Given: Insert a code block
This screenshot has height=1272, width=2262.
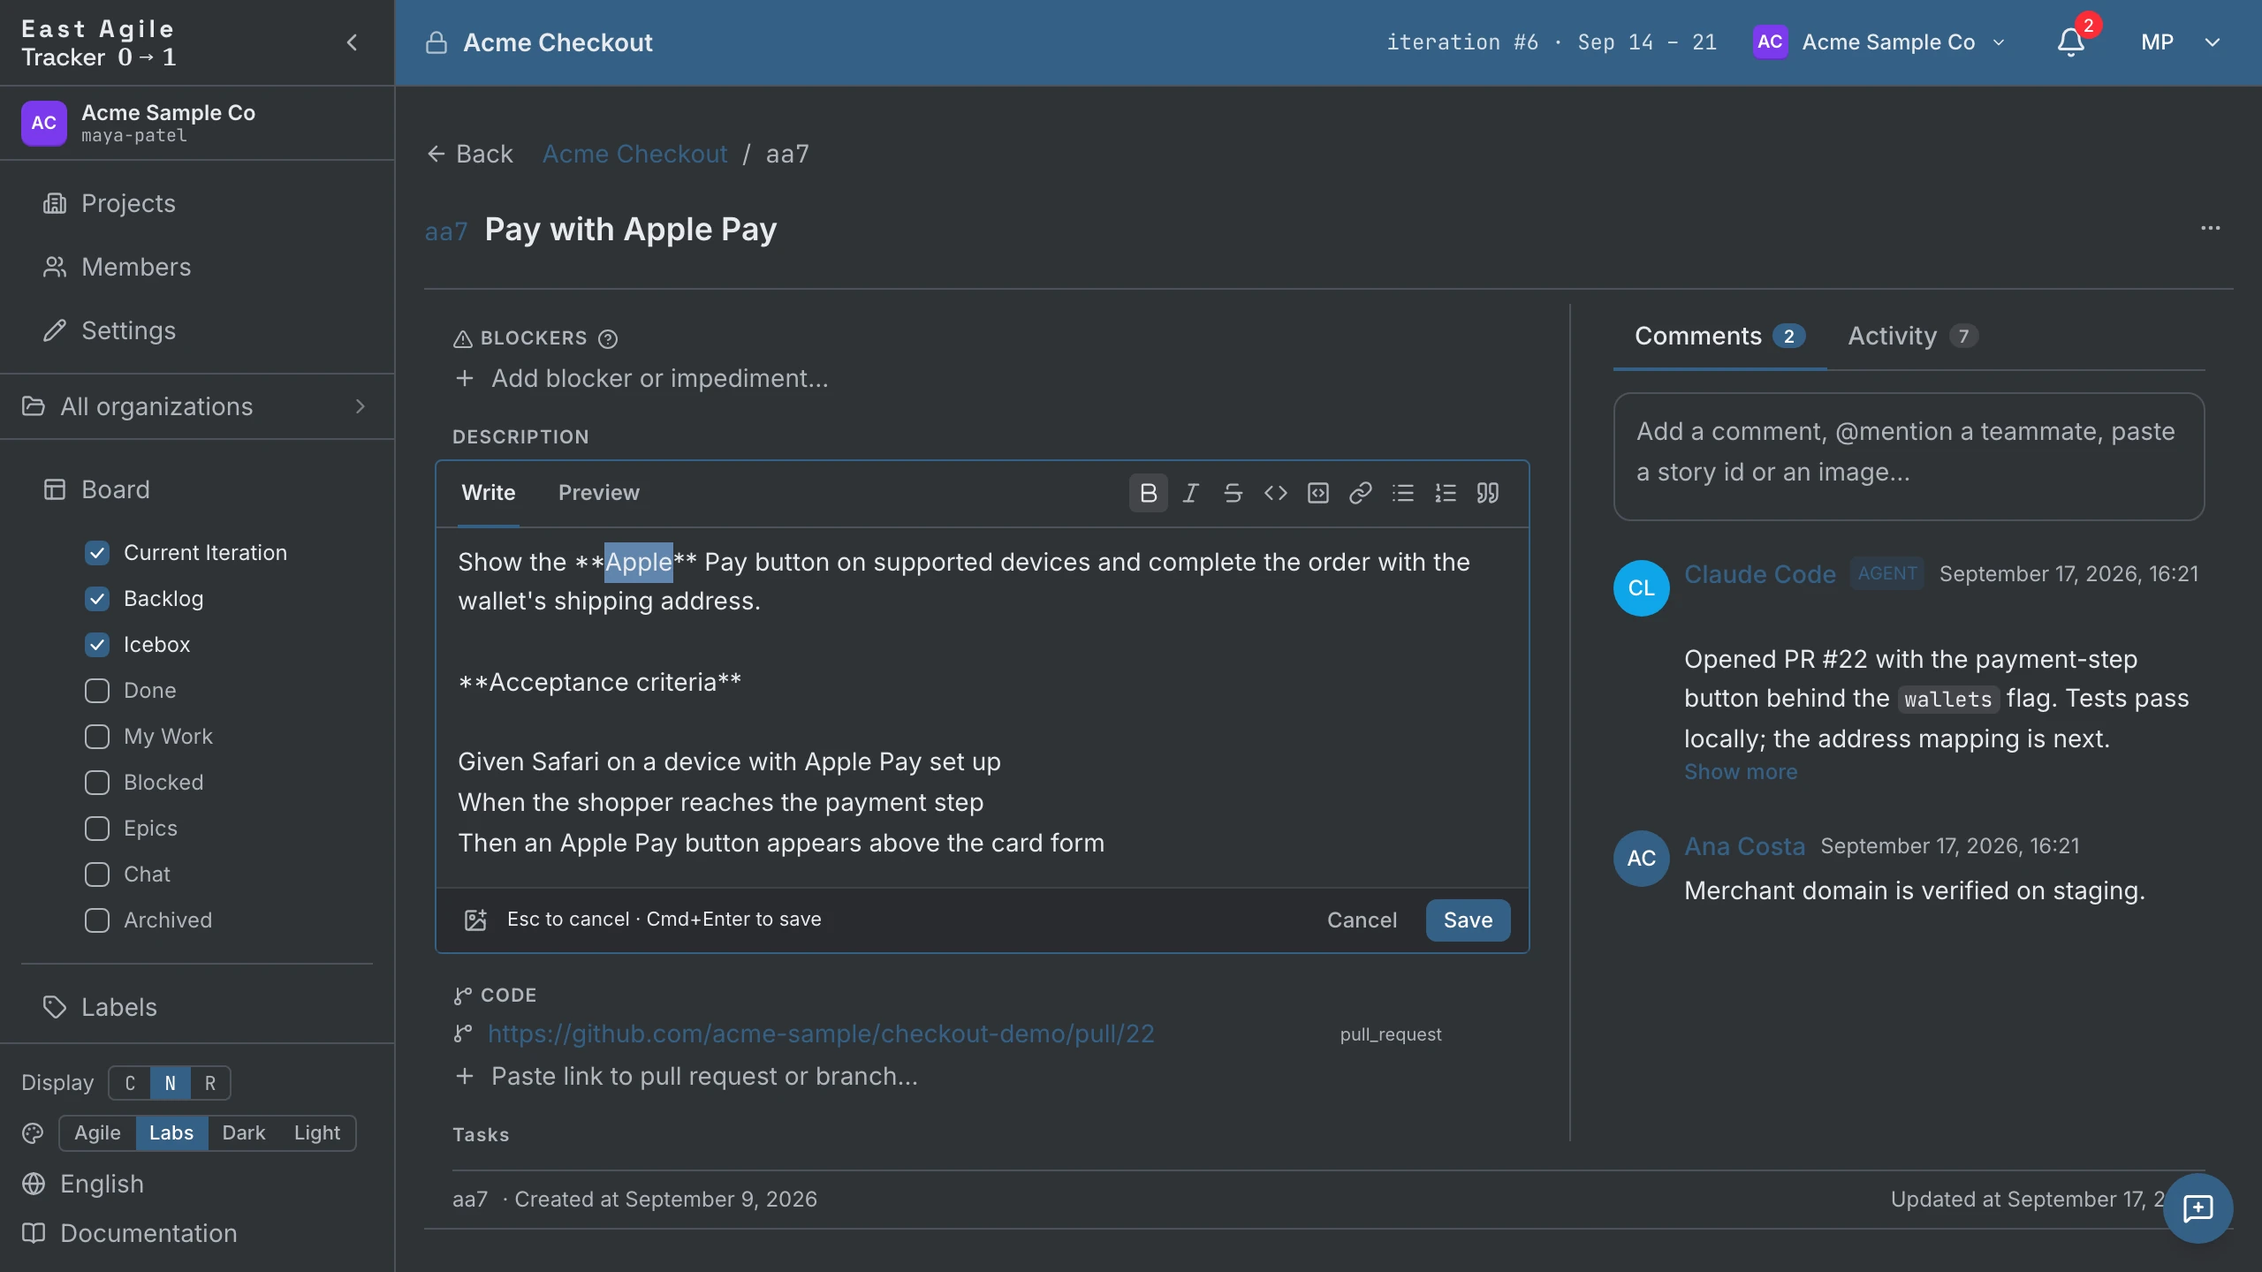Looking at the screenshot, I should 1317,493.
